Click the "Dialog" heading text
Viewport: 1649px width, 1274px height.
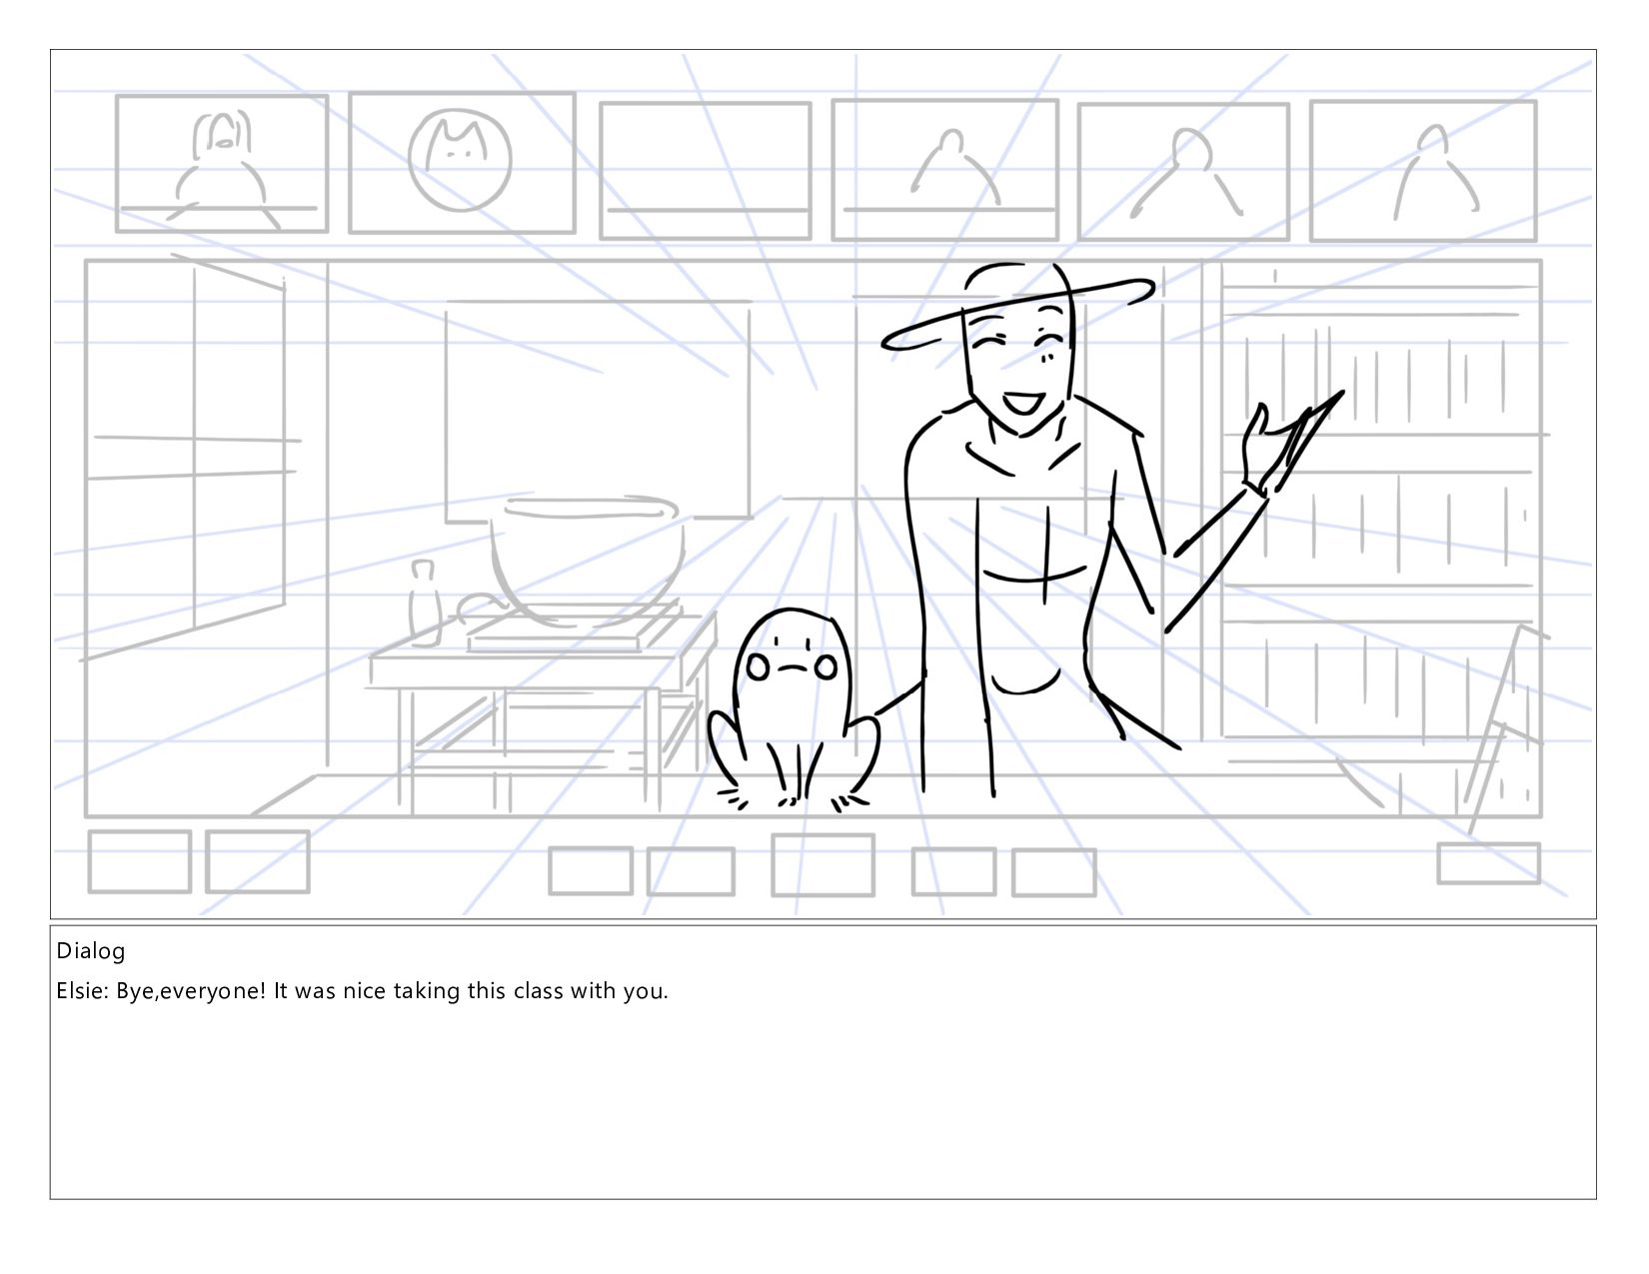click(91, 951)
